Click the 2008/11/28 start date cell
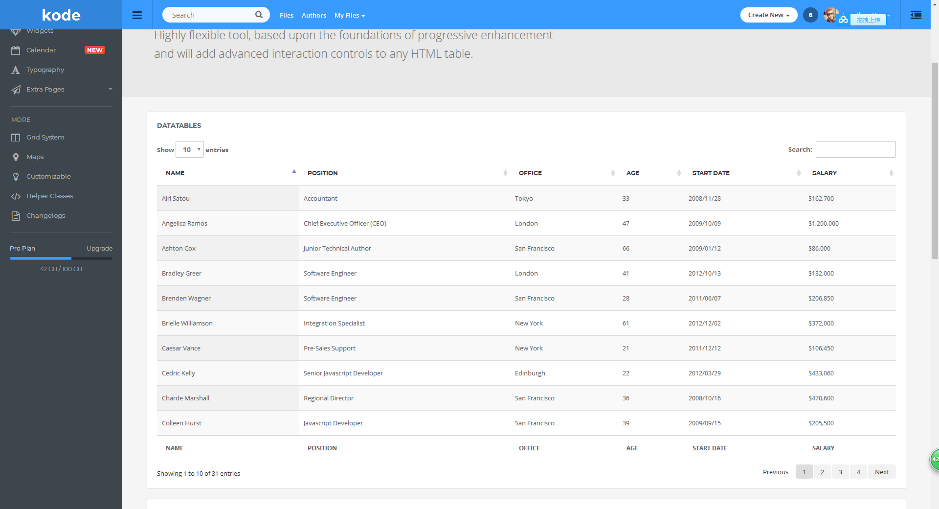The image size is (939, 509). (x=743, y=198)
